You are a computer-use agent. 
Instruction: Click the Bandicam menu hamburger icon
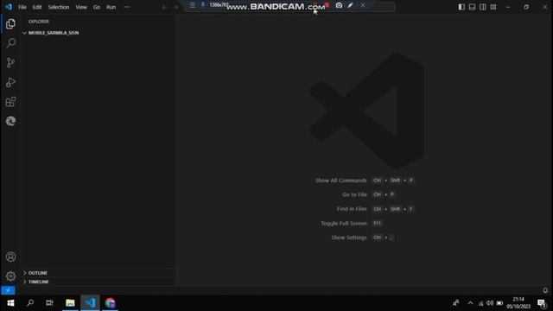tap(192, 5)
